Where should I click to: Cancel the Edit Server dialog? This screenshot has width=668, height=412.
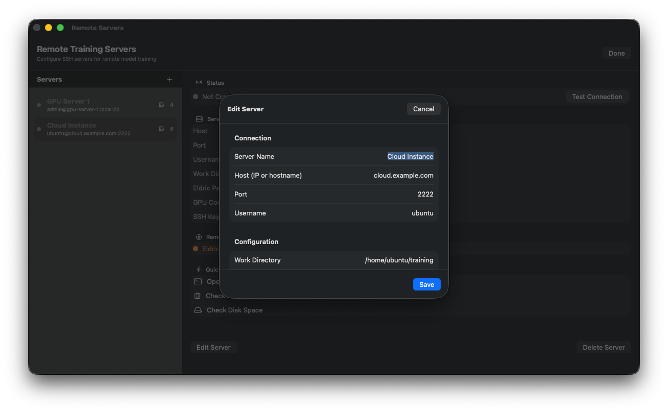click(423, 109)
